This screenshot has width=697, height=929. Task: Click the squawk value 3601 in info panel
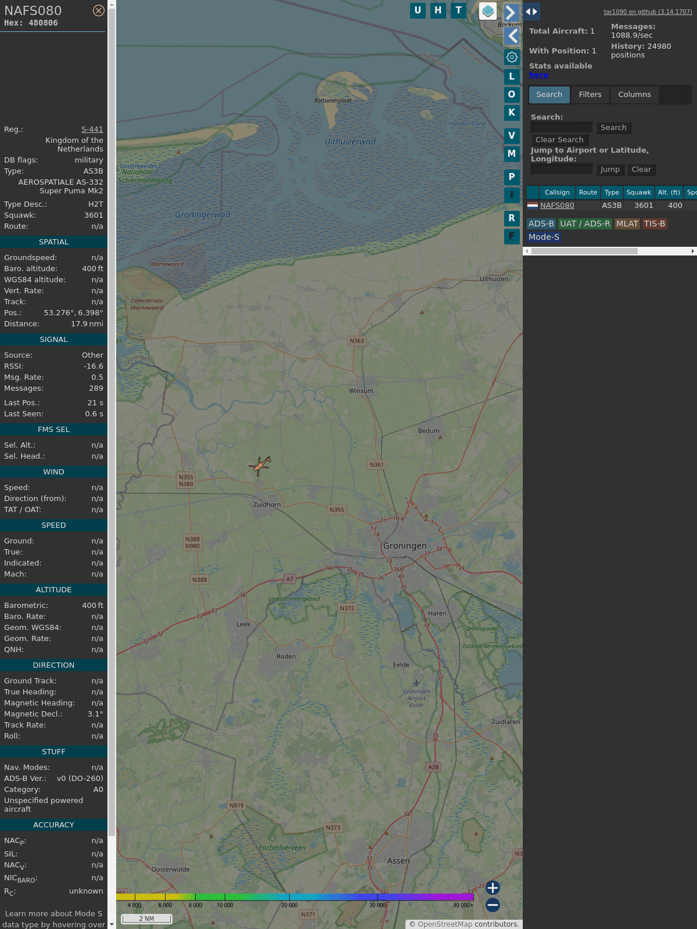94,215
